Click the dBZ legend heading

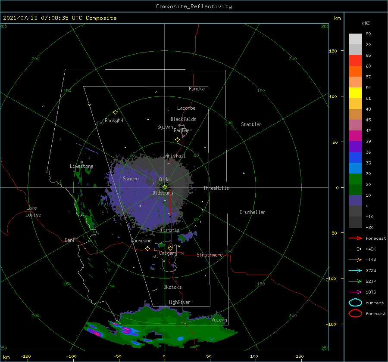[x=366, y=23]
